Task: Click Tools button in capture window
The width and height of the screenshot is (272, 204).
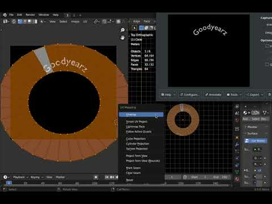Action: coord(232,95)
